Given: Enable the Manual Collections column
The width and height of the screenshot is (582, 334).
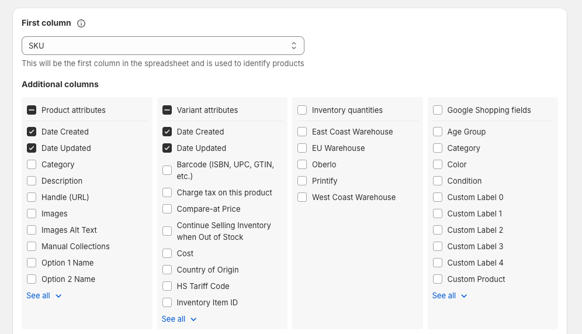Looking at the screenshot, I should 32,246.
